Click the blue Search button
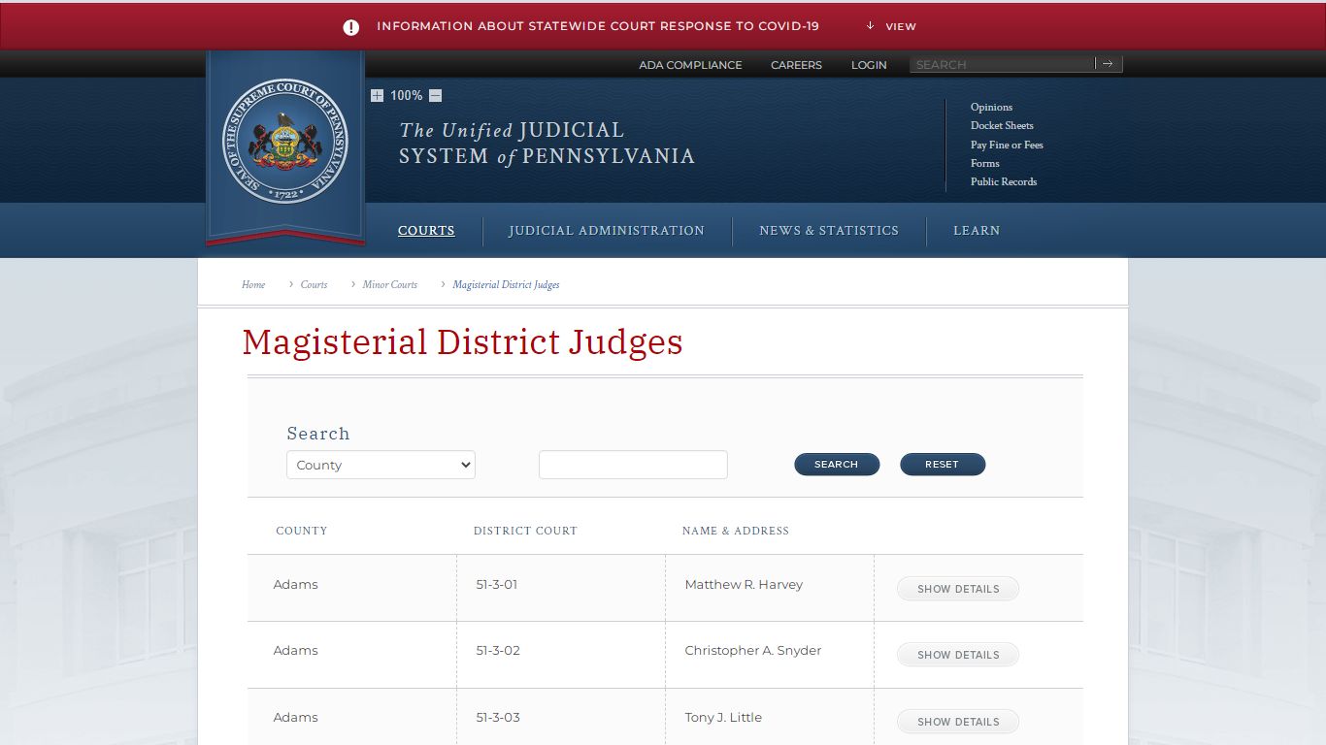Image resolution: width=1326 pixels, height=745 pixels. [x=837, y=465]
